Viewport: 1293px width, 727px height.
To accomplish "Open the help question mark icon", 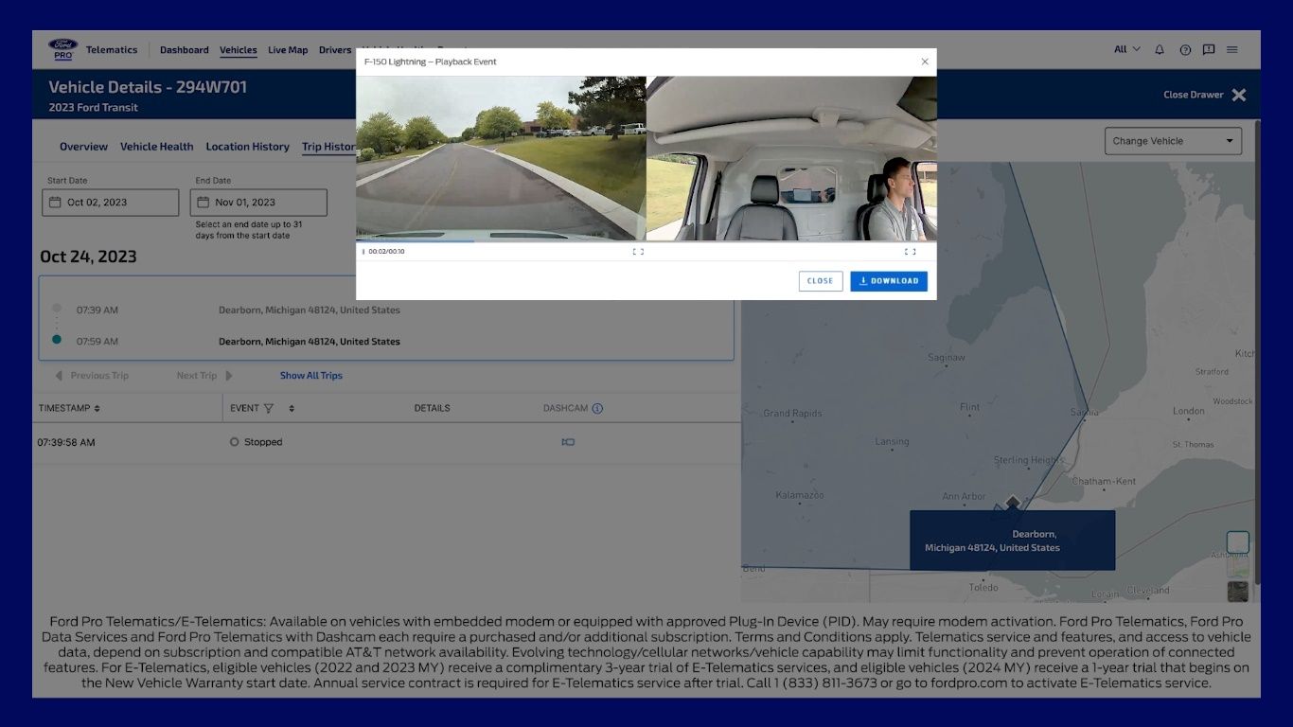I will tap(1185, 50).
